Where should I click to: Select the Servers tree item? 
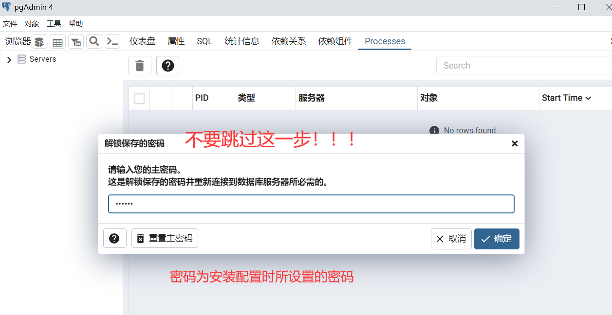click(43, 59)
